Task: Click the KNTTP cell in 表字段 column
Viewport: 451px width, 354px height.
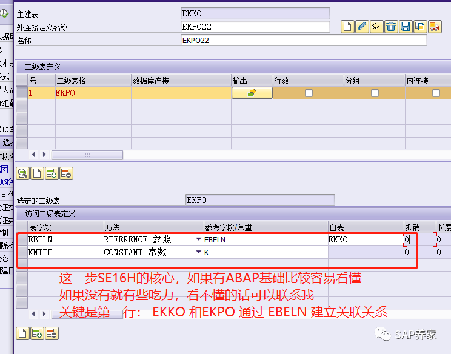Action: pos(65,252)
